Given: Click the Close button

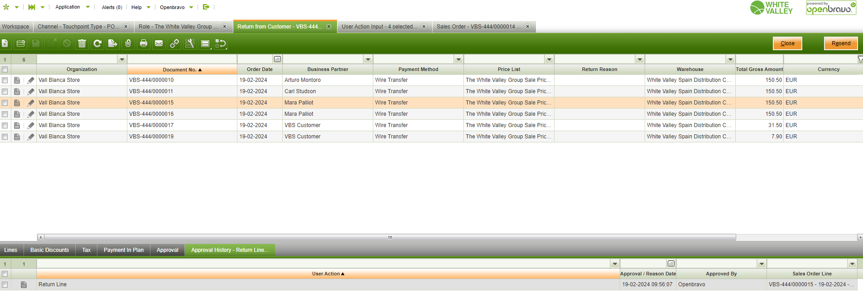Looking at the screenshot, I should tap(787, 43).
